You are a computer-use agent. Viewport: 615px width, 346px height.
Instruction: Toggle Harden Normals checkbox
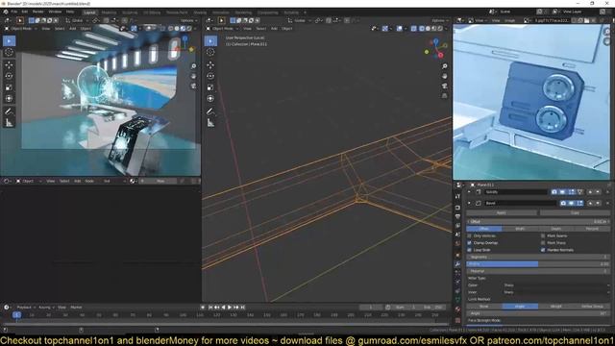click(x=543, y=250)
